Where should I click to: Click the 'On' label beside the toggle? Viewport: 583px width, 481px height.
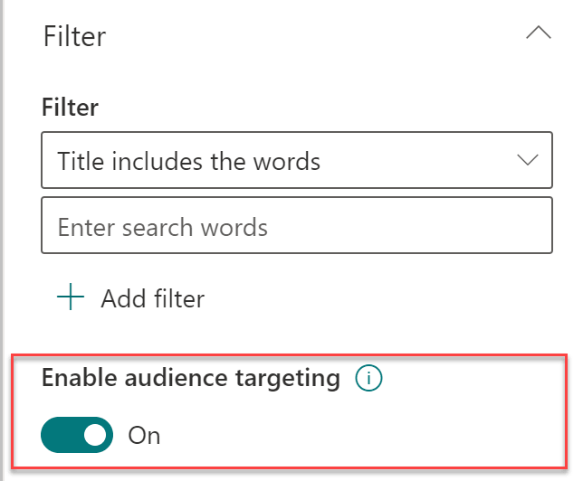(144, 435)
